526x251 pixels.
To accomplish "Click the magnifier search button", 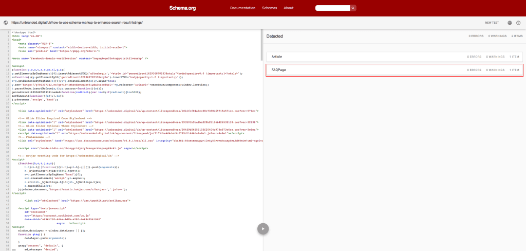I will [x=353, y=8].
